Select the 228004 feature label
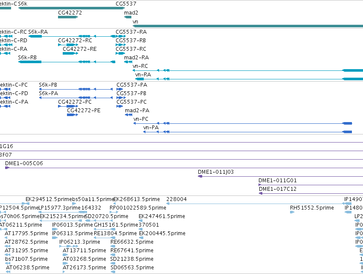The height and width of the screenshot is (274, 363). [177, 199]
